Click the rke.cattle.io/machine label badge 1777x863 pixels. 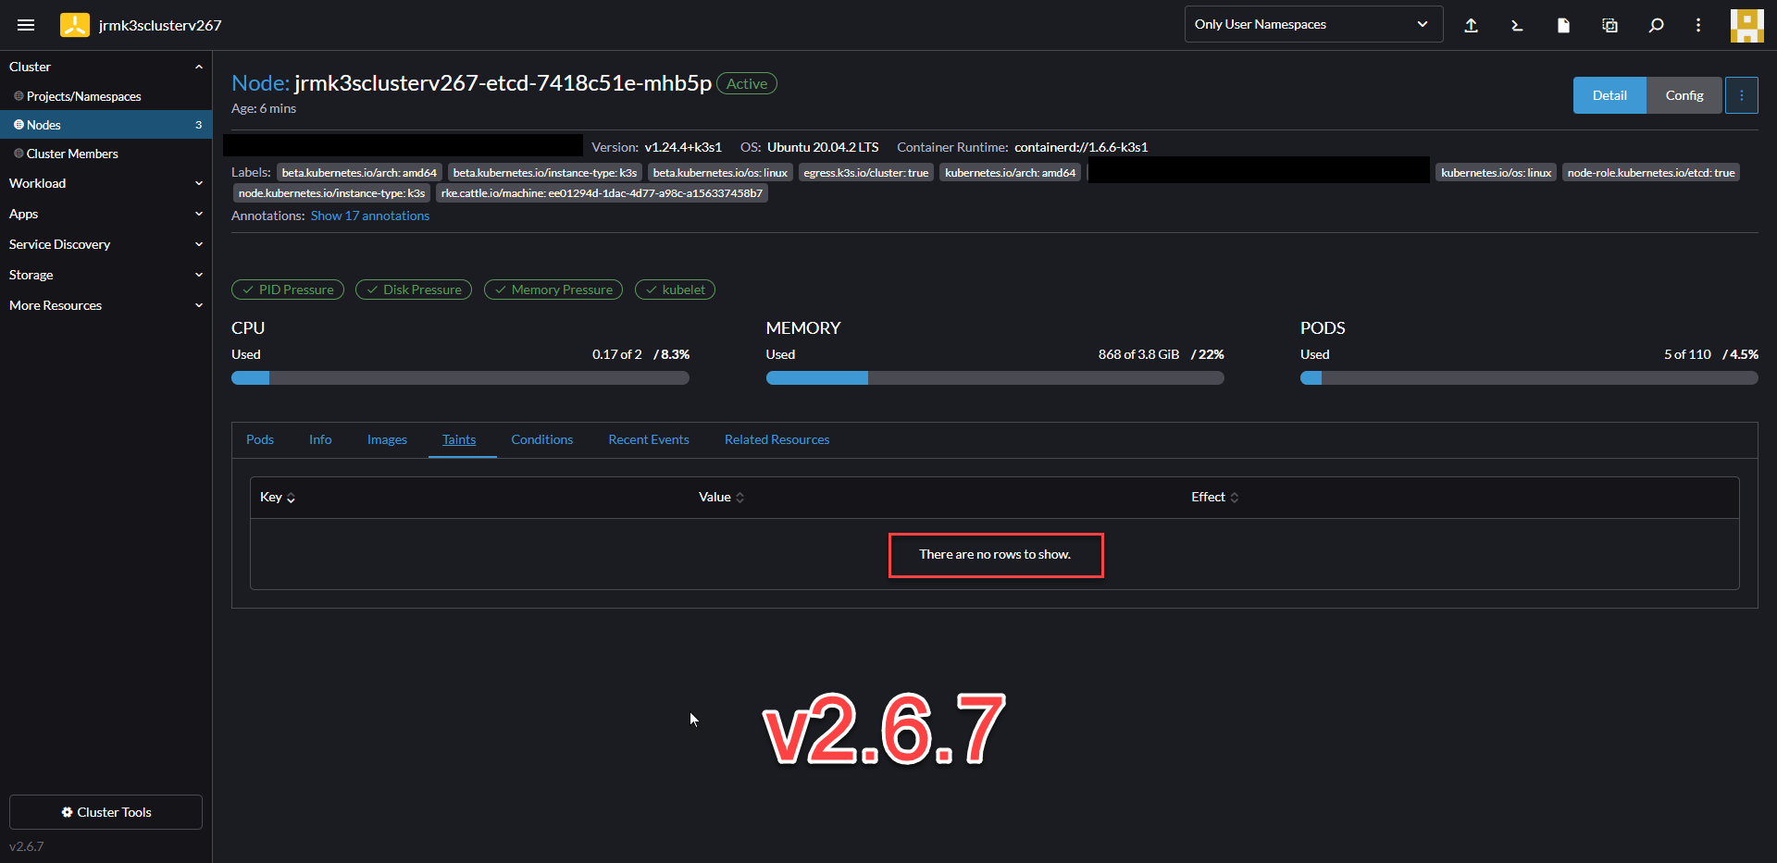tap(602, 192)
